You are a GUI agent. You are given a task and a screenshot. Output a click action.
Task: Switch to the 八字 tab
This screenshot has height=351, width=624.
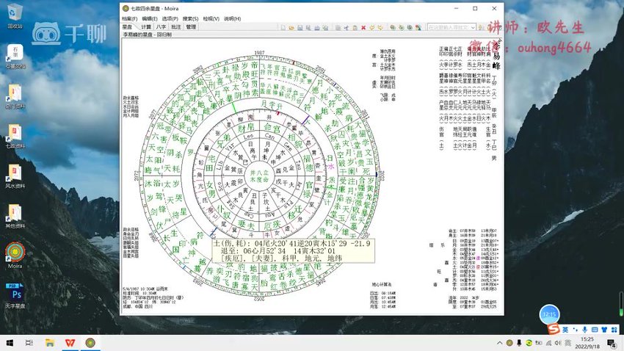click(x=162, y=26)
